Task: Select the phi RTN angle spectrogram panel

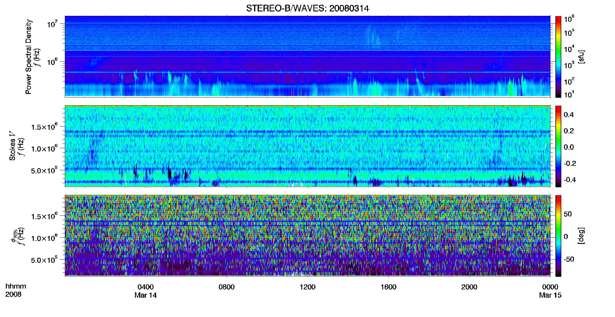Action: (x=307, y=235)
